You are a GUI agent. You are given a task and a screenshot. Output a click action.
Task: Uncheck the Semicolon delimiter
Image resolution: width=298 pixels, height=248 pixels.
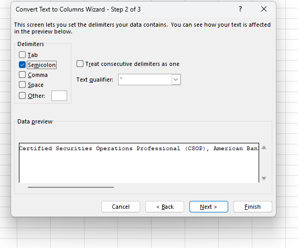click(22, 65)
